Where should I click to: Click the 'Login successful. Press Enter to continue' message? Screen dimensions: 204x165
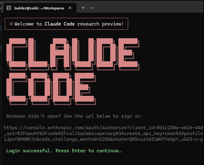64,151
